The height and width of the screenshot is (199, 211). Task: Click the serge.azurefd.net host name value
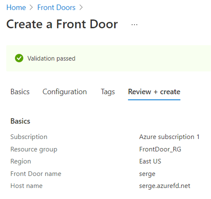tap(165, 186)
